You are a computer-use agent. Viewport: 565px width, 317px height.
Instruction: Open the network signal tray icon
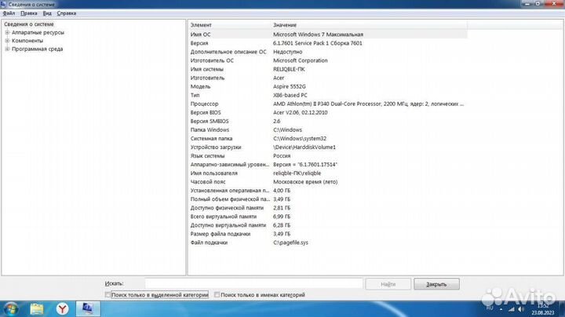tap(512, 309)
